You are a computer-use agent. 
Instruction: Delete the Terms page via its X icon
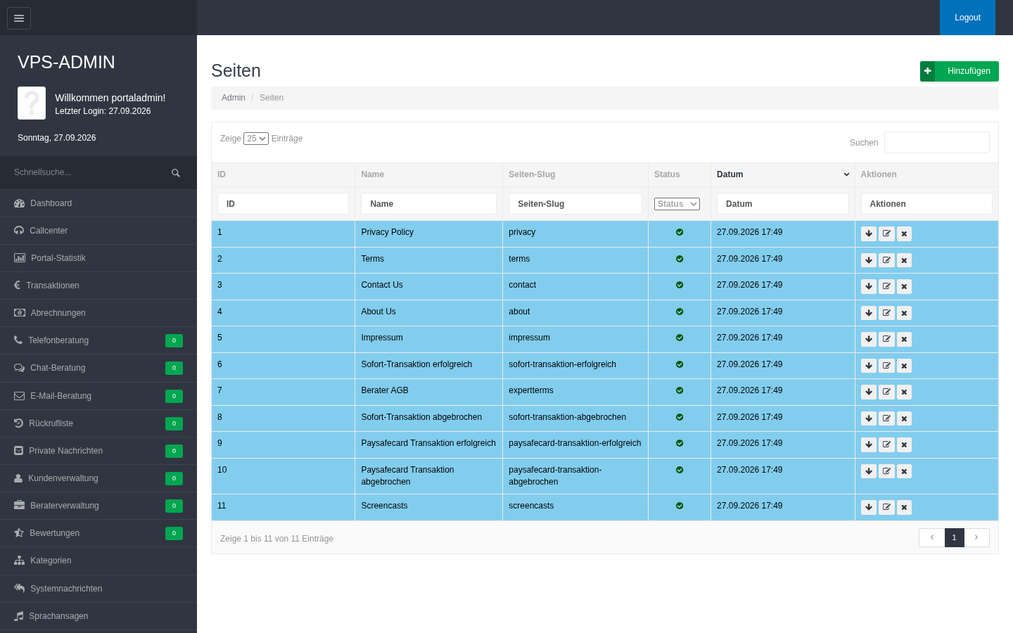(904, 260)
